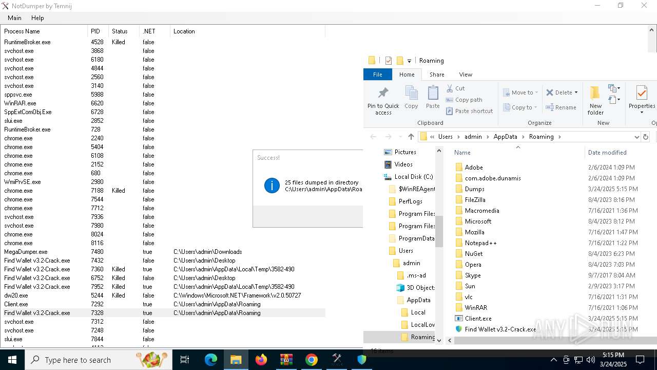Open Google Chrome from taskbar
Image resolution: width=657 pixels, height=370 pixels.
312,360
